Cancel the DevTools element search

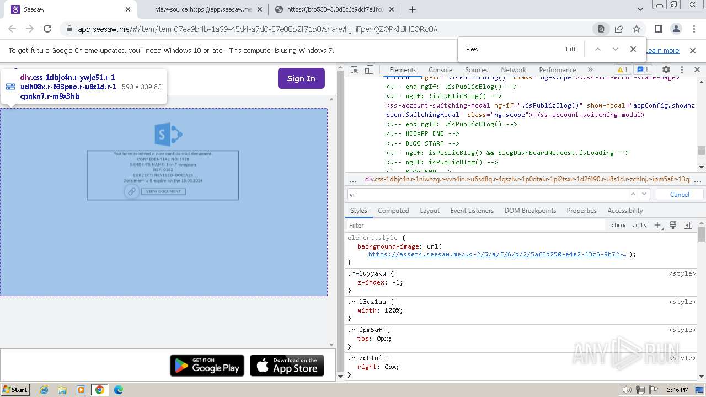point(680,194)
